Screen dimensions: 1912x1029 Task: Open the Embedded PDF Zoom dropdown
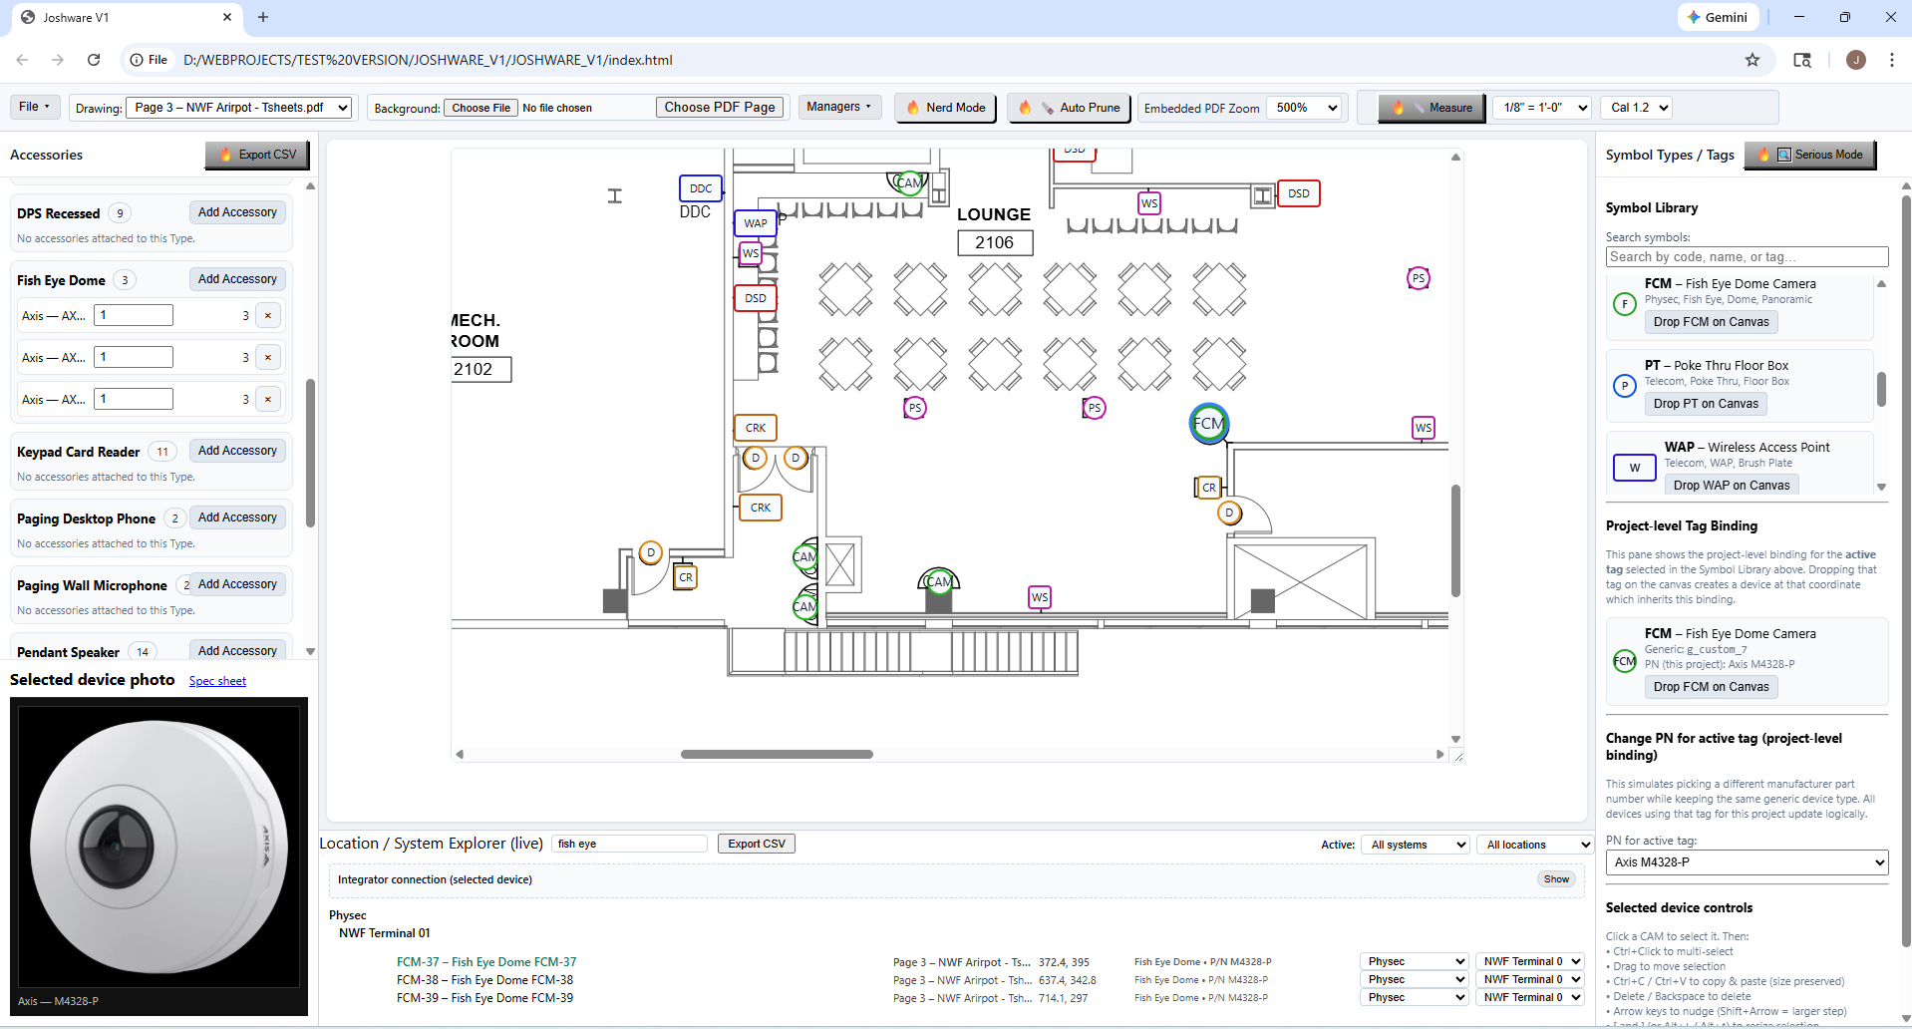pos(1305,107)
